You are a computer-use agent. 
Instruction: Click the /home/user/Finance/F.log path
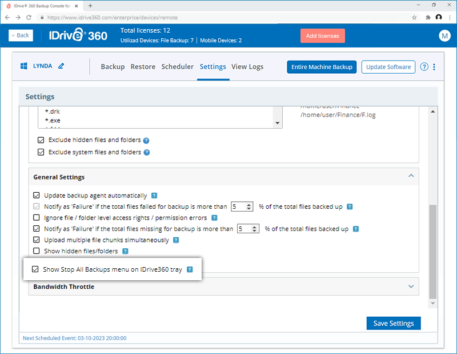[x=338, y=115]
